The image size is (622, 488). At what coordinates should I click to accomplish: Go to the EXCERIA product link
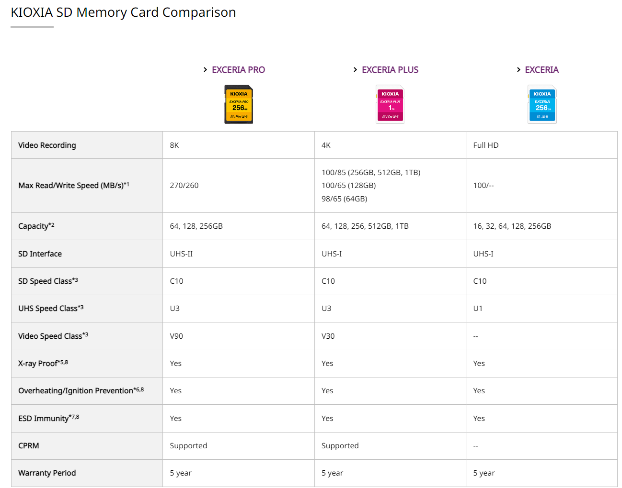point(541,70)
